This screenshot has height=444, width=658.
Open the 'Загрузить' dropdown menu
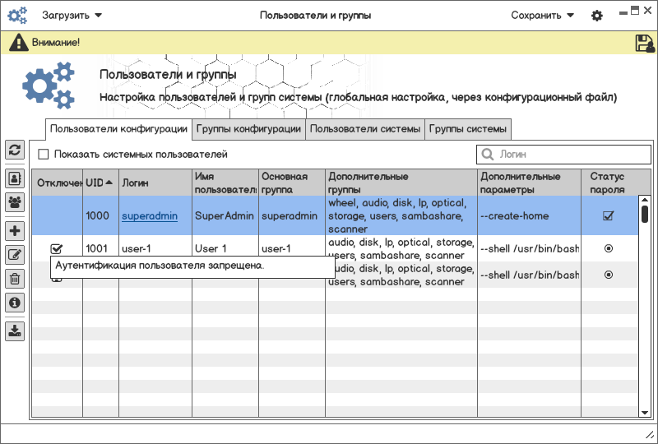point(72,15)
